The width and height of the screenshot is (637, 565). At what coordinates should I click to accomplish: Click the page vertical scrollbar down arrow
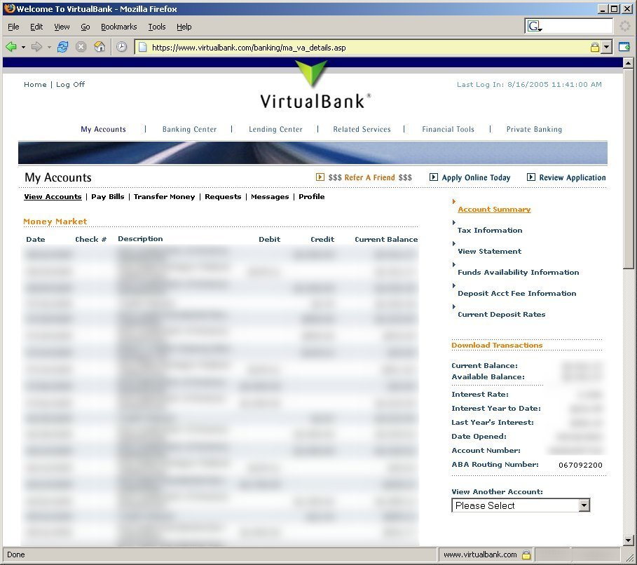[629, 540]
